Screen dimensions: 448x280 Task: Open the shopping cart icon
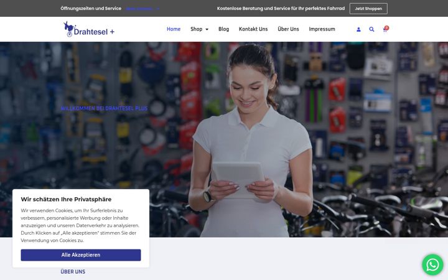[x=385, y=29]
